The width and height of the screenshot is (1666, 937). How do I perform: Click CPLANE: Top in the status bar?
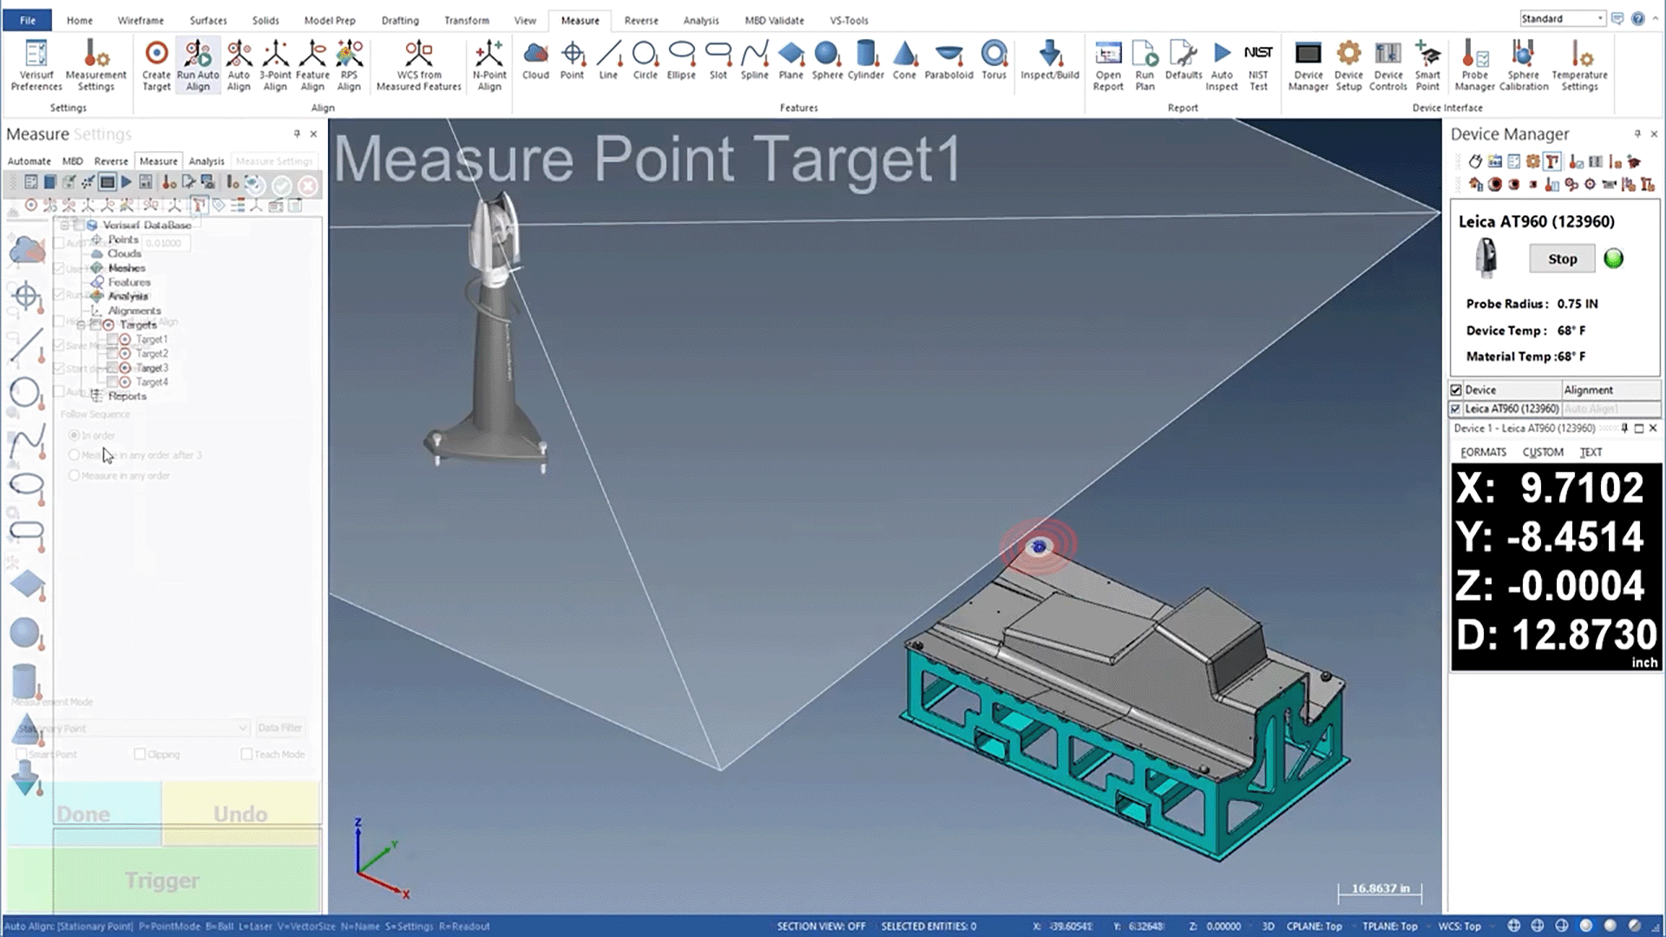coord(1314,926)
